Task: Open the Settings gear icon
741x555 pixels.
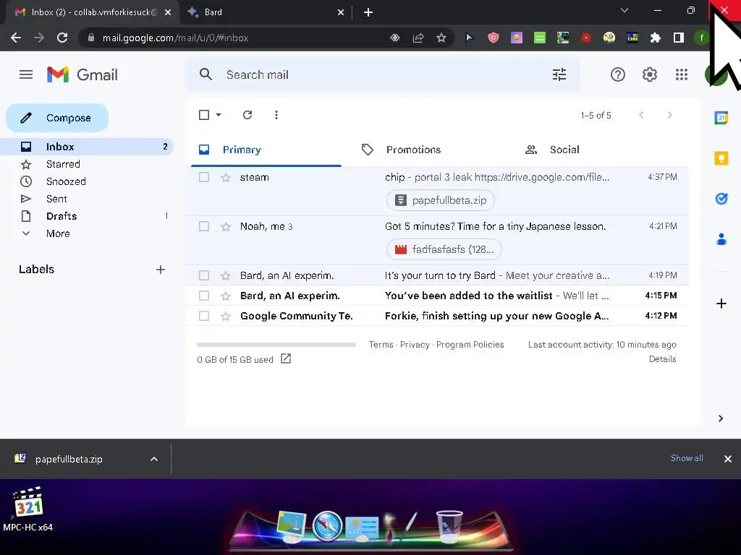Action: 650,74
